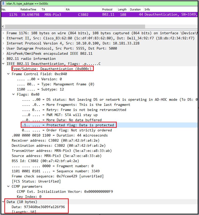Screen dimensions: 199x215
Task: Select BSS Id: C3802 line
Action: [x=45, y=161]
